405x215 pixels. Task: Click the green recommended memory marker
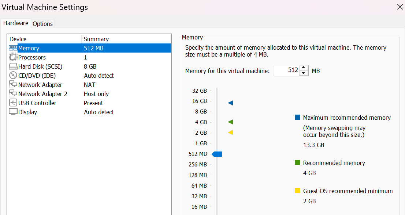pyautogui.click(x=230, y=122)
